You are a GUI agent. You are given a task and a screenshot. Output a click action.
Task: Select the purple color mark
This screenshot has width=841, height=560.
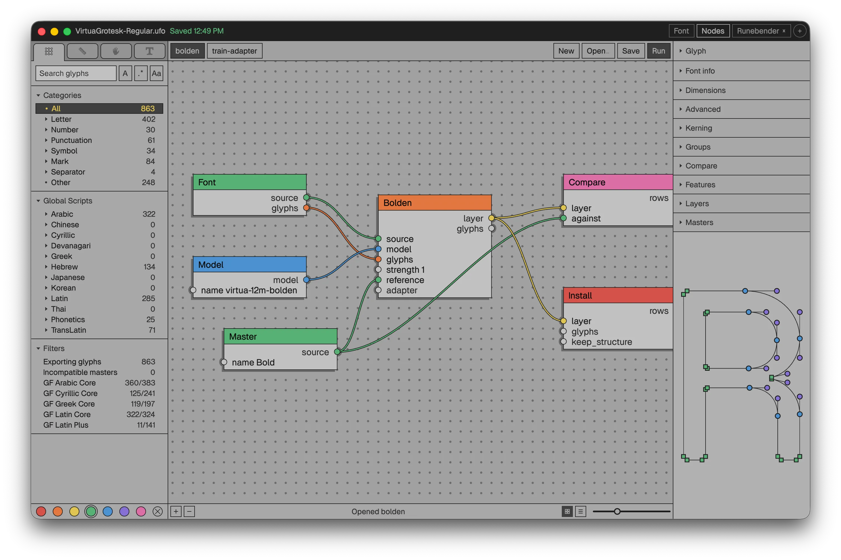point(124,511)
